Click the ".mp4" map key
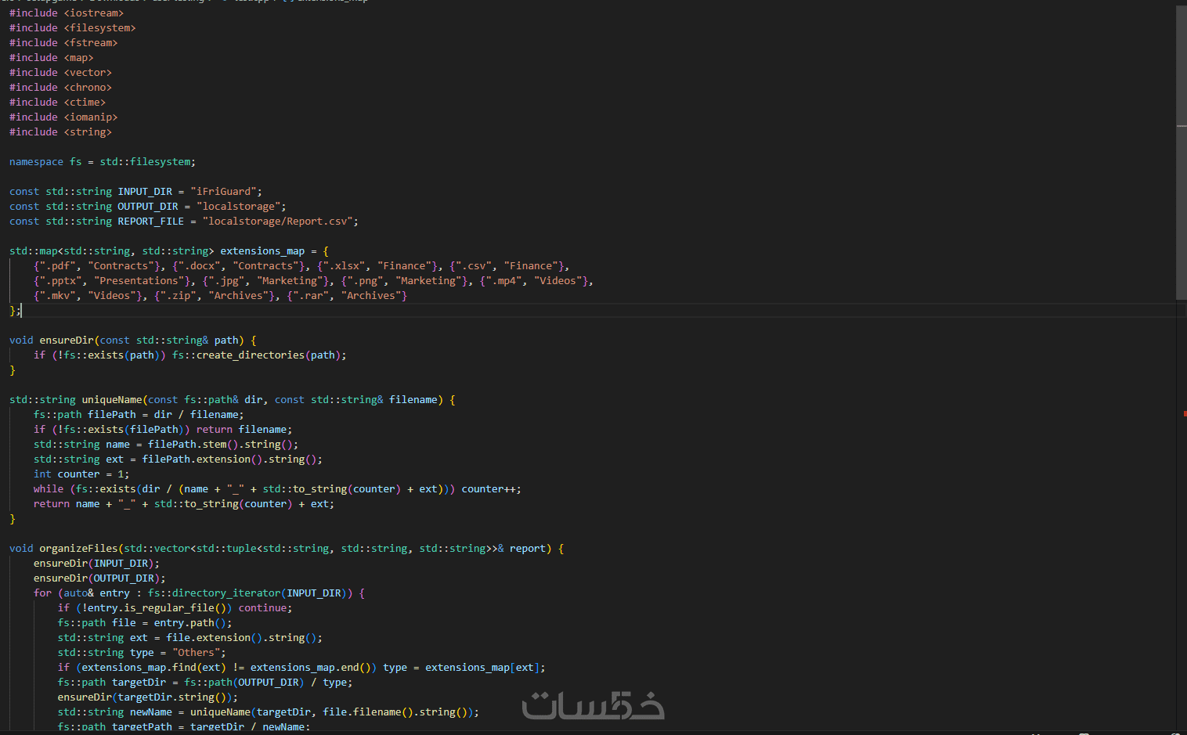 click(x=503, y=281)
